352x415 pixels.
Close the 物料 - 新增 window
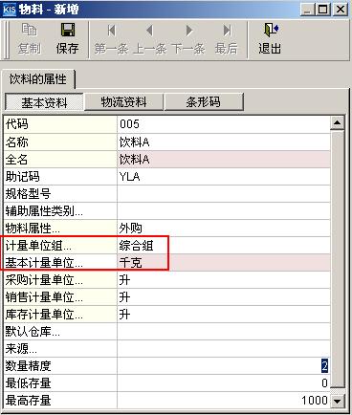340,10
